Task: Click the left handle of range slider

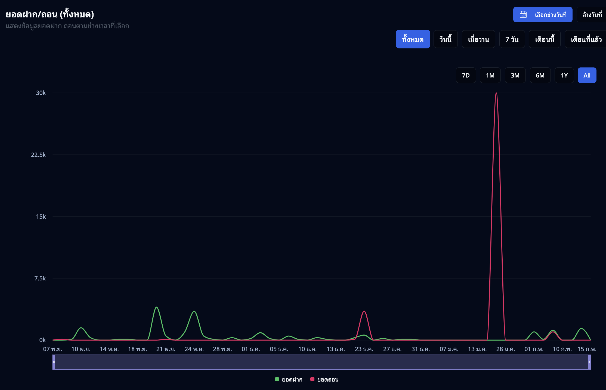Action: [x=54, y=362]
